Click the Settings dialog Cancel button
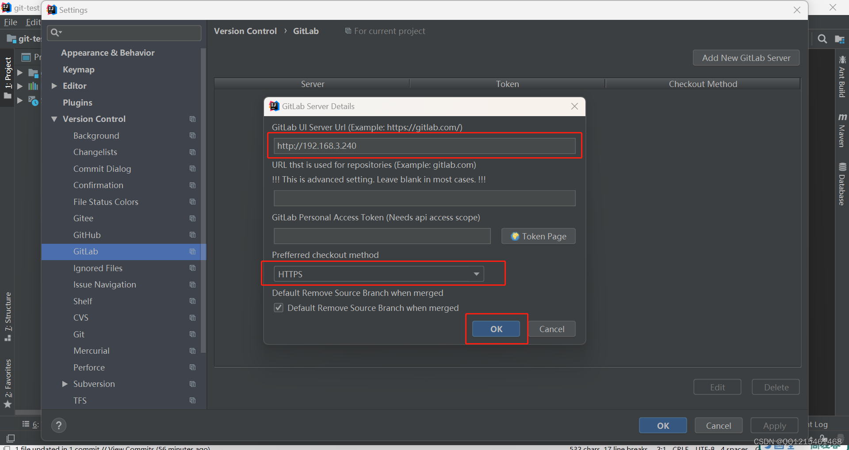 [x=719, y=425]
